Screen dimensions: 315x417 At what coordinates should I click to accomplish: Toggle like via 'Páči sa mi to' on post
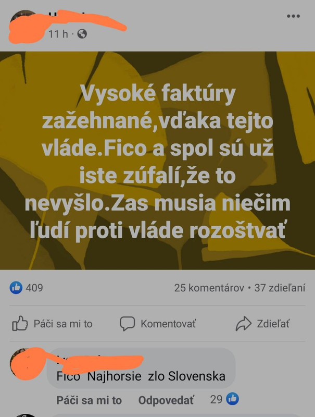click(x=52, y=324)
